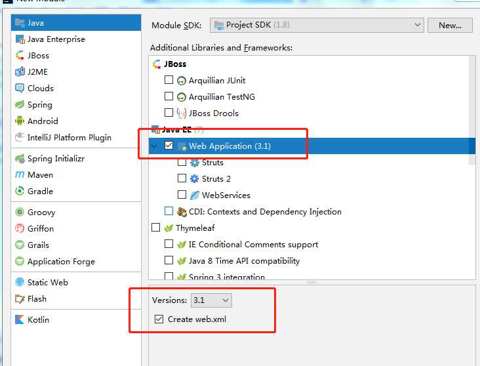Image resolution: width=480 pixels, height=366 pixels.
Task: Toggle Create web.xml checkbox
Action: (159, 319)
